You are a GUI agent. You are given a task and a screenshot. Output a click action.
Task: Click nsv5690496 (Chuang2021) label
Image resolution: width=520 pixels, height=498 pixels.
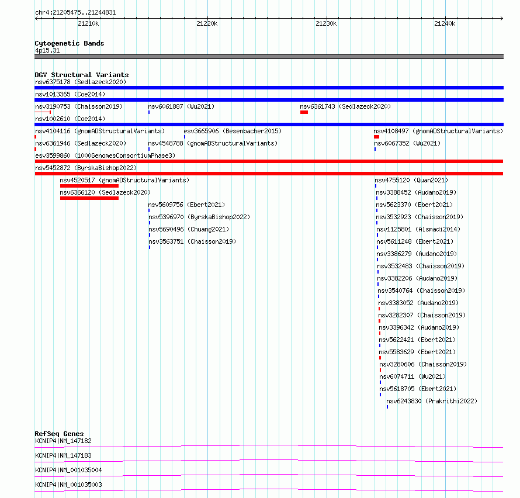(189, 229)
